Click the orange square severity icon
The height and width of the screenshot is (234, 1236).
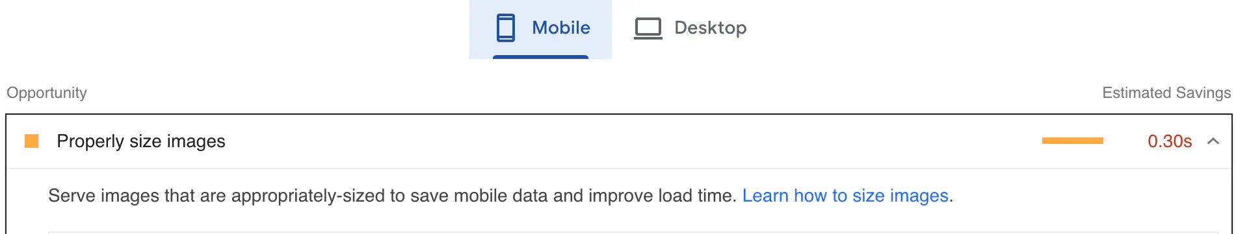tap(31, 141)
